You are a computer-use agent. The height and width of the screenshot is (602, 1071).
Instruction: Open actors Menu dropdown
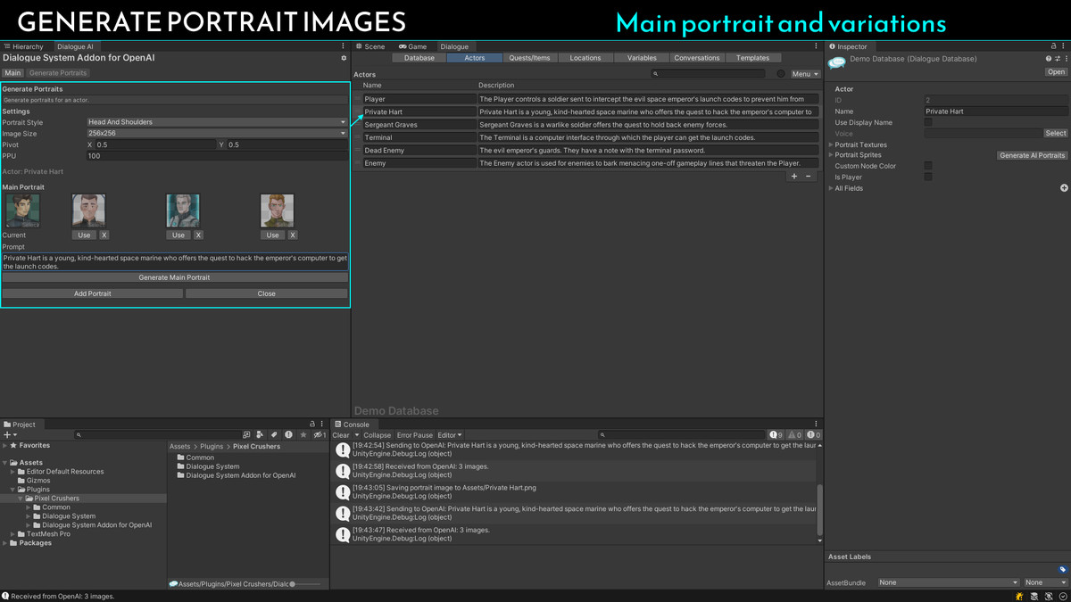tap(804, 74)
